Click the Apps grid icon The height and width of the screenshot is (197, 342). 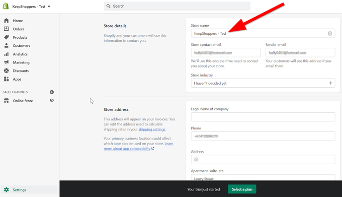7,79
